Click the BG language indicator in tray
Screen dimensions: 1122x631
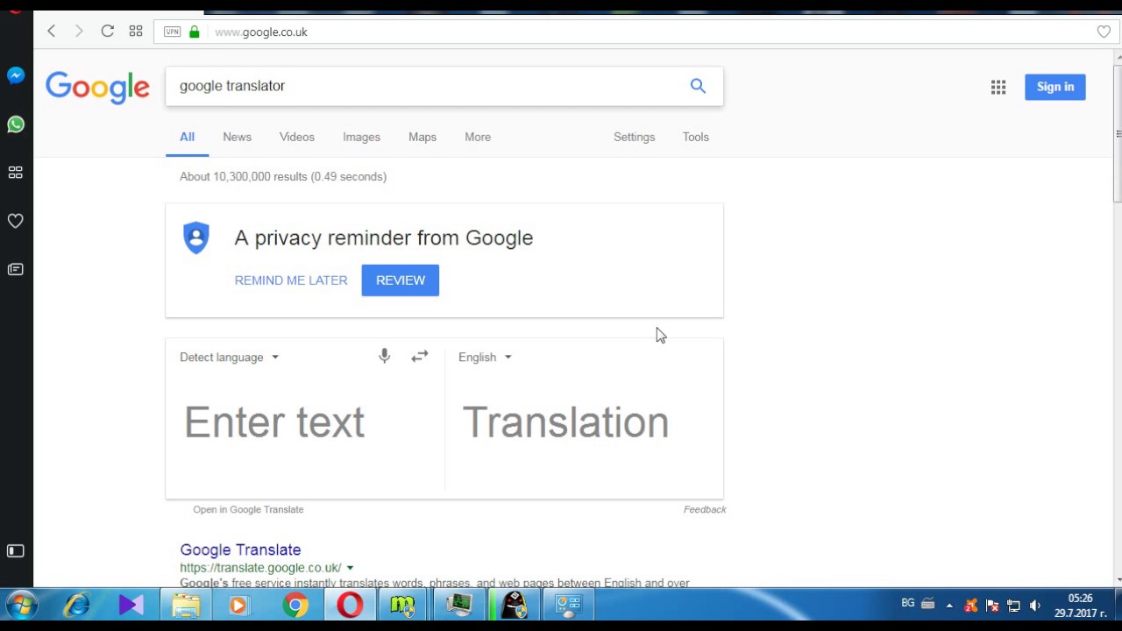908,603
